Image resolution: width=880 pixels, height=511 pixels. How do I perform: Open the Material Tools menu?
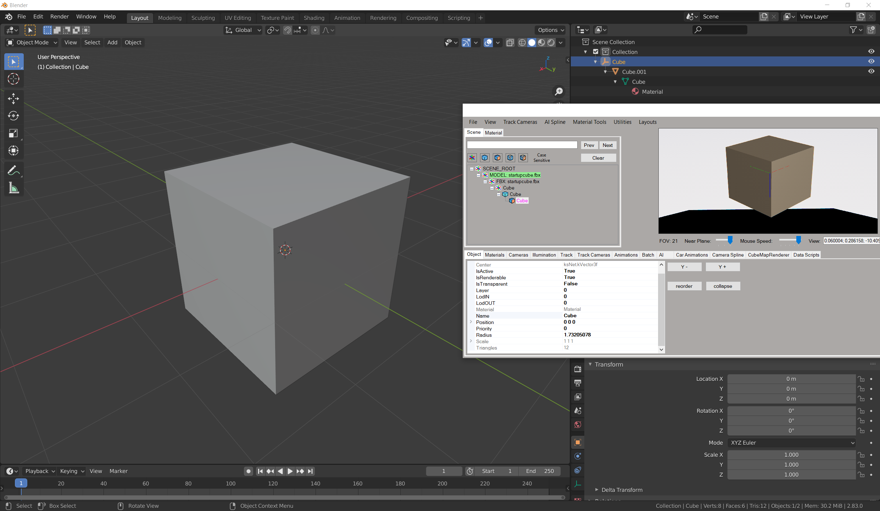pyautogui.click(x=589, y=122)
